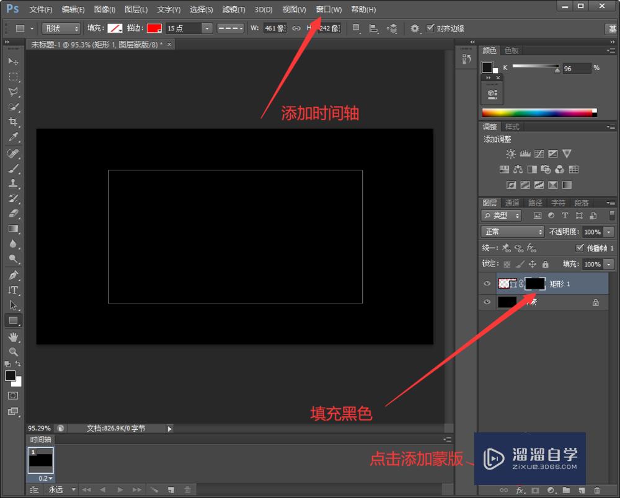The image size is (620, 498).
Task: Select the Hand tool
Action: (13, 337)
